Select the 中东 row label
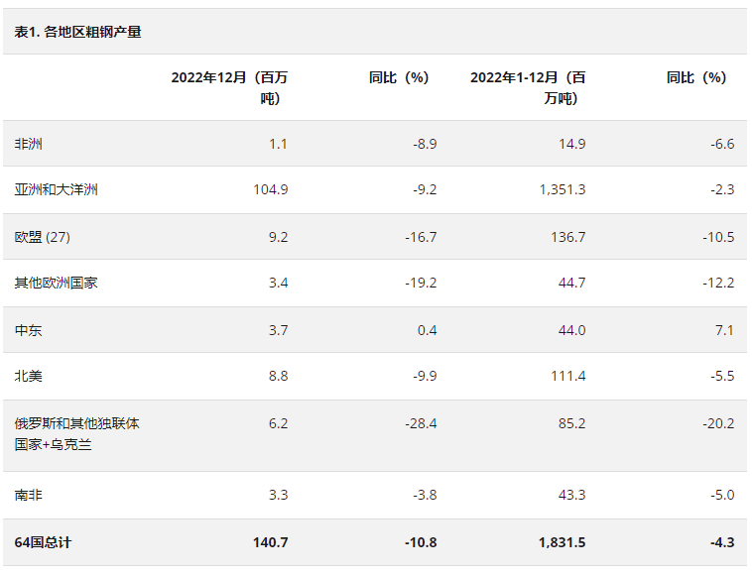 click(29, 329)
